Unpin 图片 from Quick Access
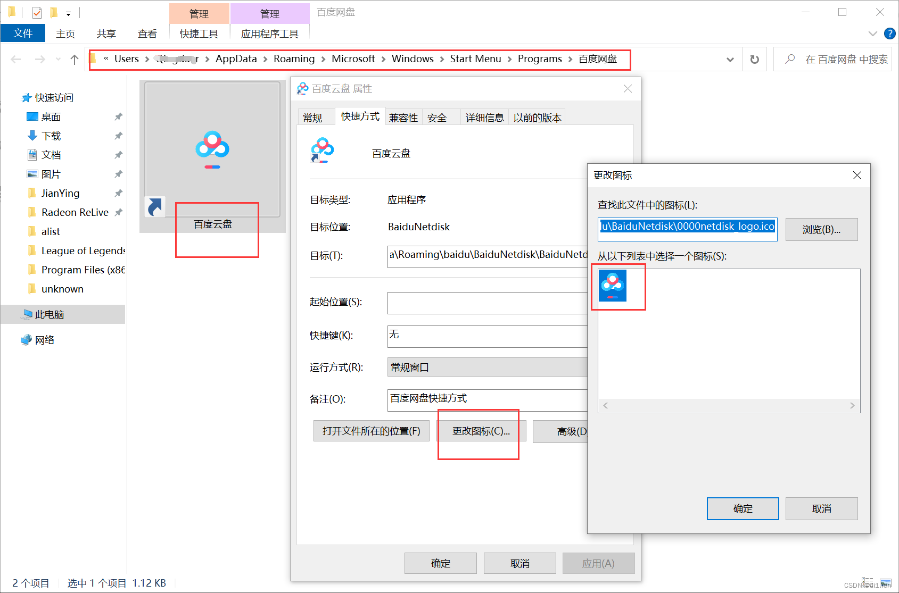 (118, 174)
